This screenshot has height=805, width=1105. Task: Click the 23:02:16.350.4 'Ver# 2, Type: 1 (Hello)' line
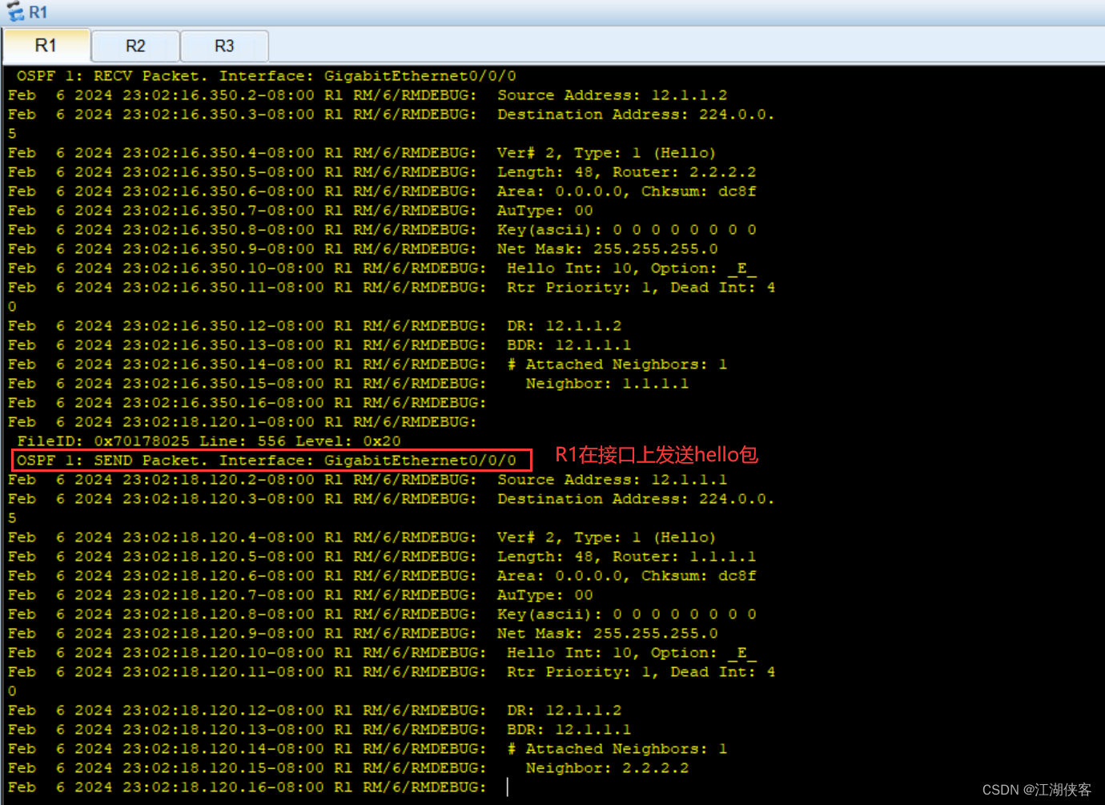(x=362, y=153)
